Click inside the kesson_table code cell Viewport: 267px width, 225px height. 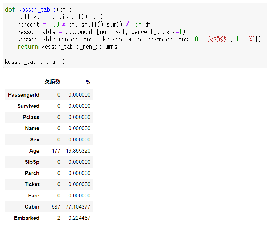click(x=135, y=35)
